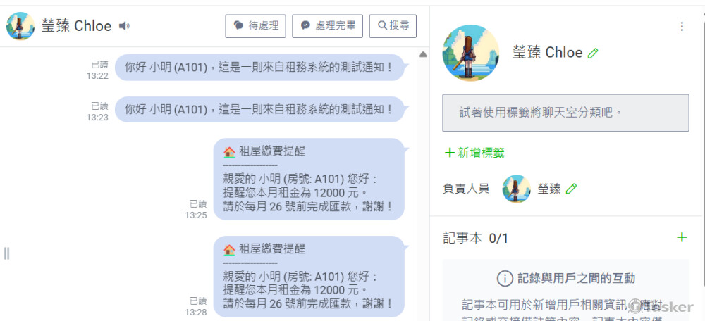705x321 pixels.
Task: Click the house icon in the 13:25 rent reminder
Action: click(229, 152)
